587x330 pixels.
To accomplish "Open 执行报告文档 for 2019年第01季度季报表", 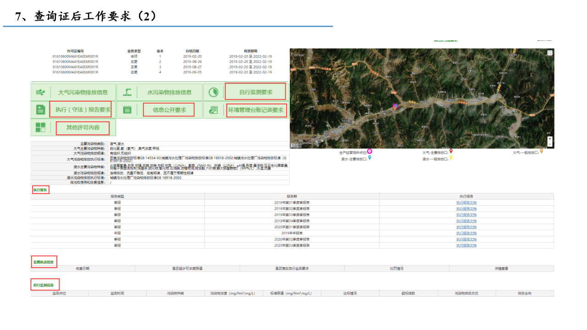I will pos(466,202).
